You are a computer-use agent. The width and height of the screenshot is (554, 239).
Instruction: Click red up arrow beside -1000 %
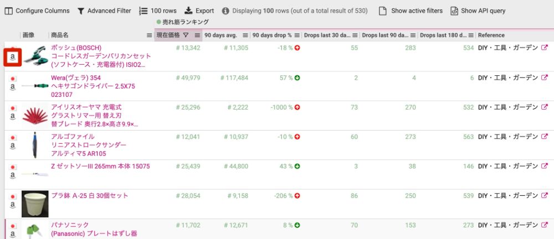click(297, 107)
